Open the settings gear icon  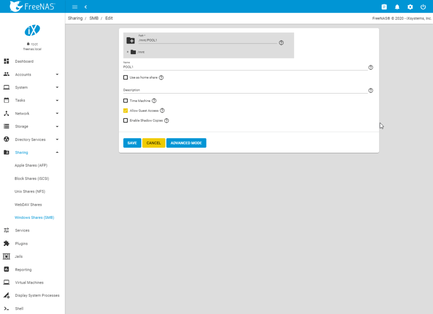click(410, 7)
